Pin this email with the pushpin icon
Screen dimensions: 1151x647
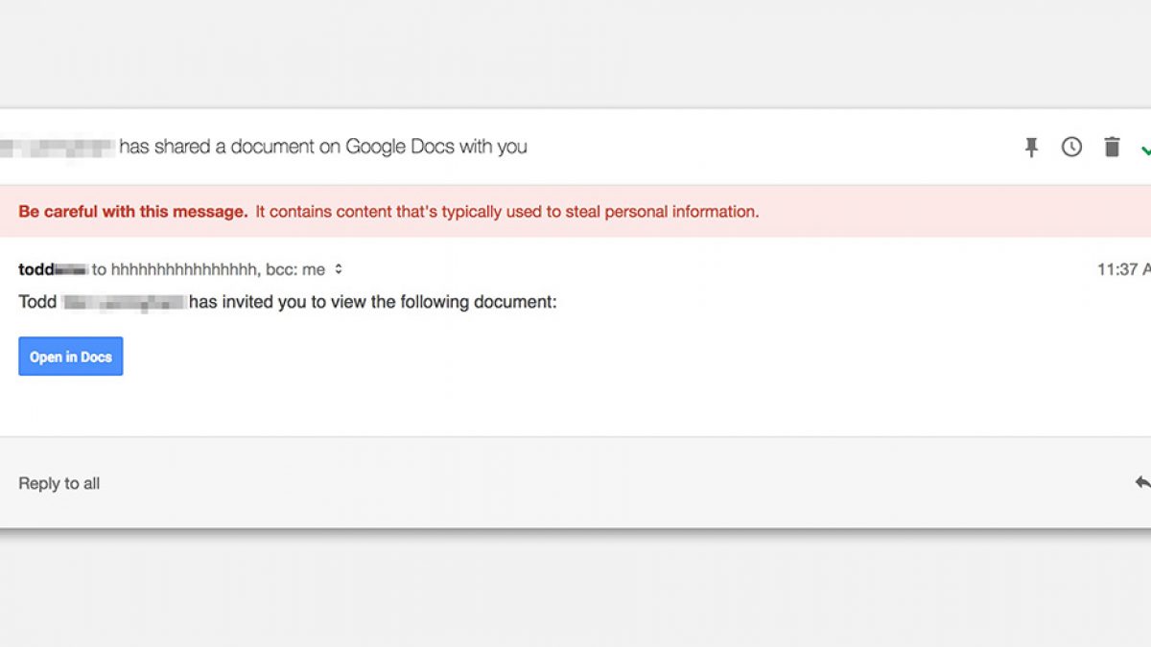tap(1031, 148)
